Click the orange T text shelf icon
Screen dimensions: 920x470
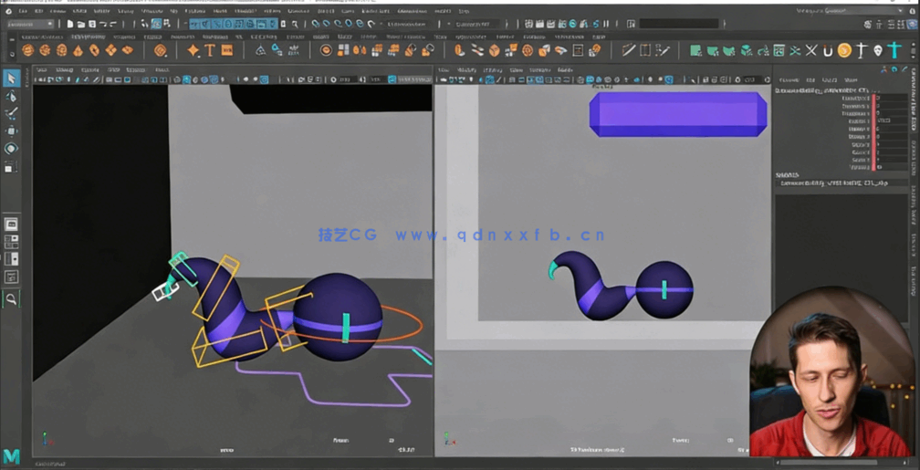pos(210,51)
